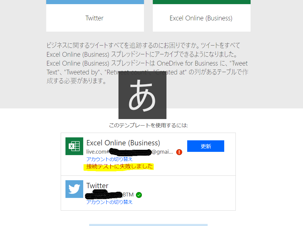
Task: Click the red connection error warning icon
Action: (x=179, y=152)
